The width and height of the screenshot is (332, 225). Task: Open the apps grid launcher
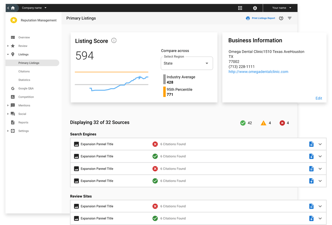pyautogui.click(x=240, y=8)
